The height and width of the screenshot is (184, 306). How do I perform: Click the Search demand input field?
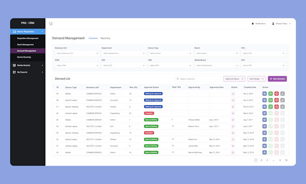[198, 79]
